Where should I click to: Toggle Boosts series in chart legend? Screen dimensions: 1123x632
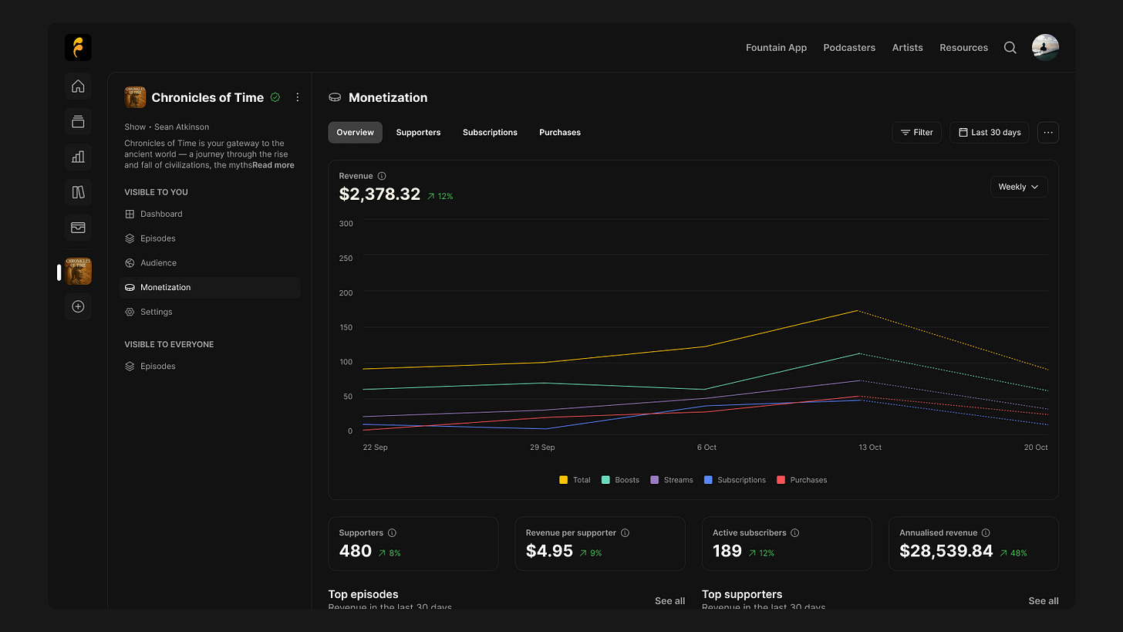(620, 480)
